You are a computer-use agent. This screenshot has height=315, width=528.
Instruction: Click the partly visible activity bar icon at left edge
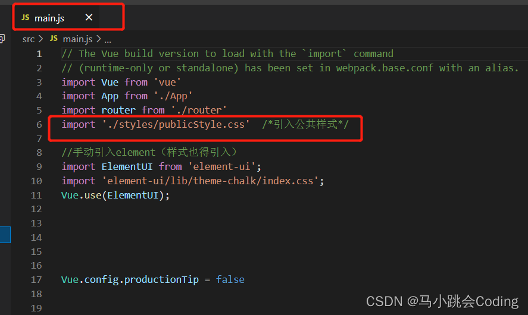(2, 38)
